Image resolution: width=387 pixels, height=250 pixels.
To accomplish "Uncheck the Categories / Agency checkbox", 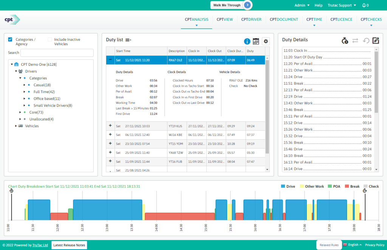I will pyautogui.click(x=10, y=39).
